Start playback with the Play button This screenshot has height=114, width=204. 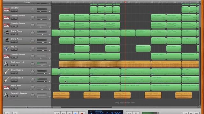tap(76, 113)
